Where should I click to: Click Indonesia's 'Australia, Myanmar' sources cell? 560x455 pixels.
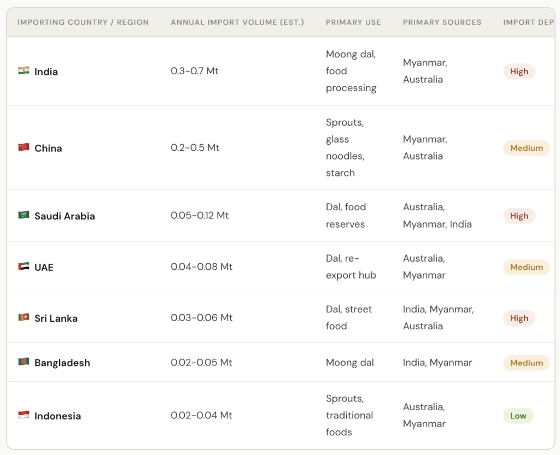coord(424,416)
